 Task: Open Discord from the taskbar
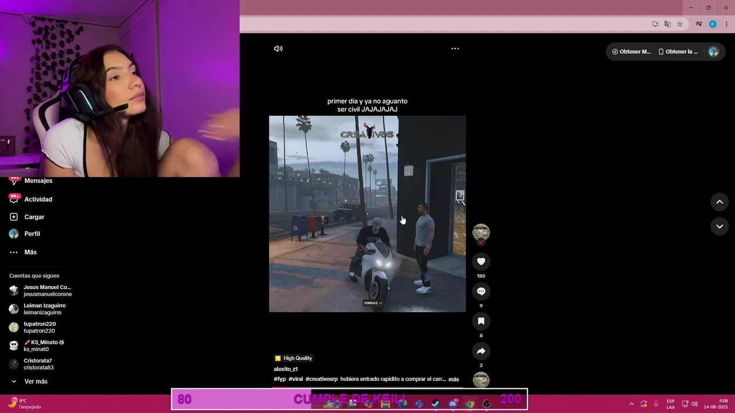point(453,404)
